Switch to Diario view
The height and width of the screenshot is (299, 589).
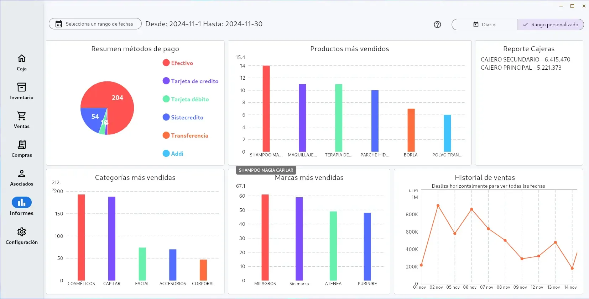[x=485, y=25]
